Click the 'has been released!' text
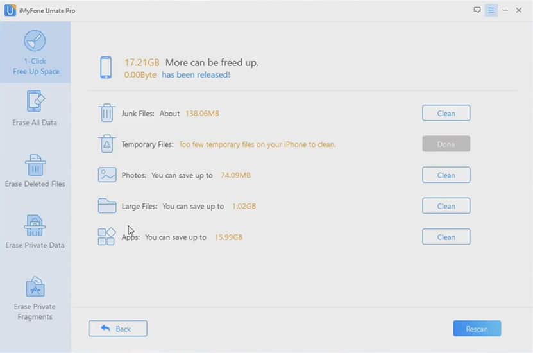The image size is (533, 353). pyautogui.click(x=196, y=74)
